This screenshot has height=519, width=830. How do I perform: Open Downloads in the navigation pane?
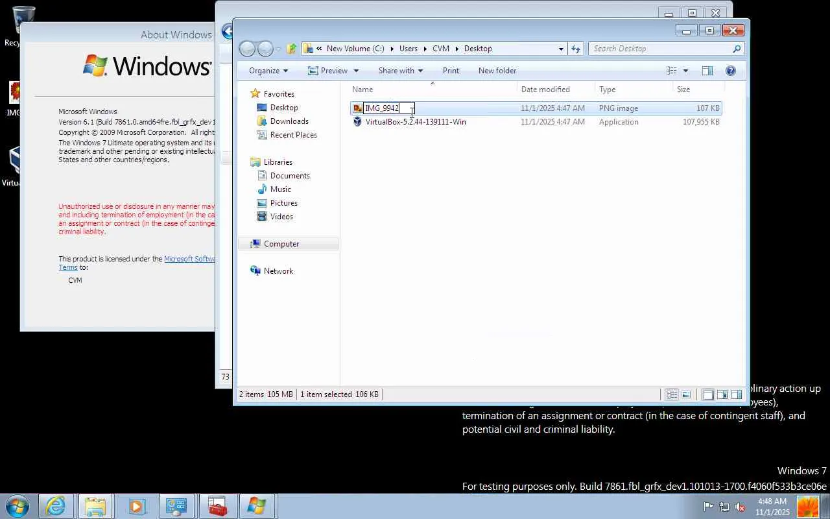tap(289, 121)
